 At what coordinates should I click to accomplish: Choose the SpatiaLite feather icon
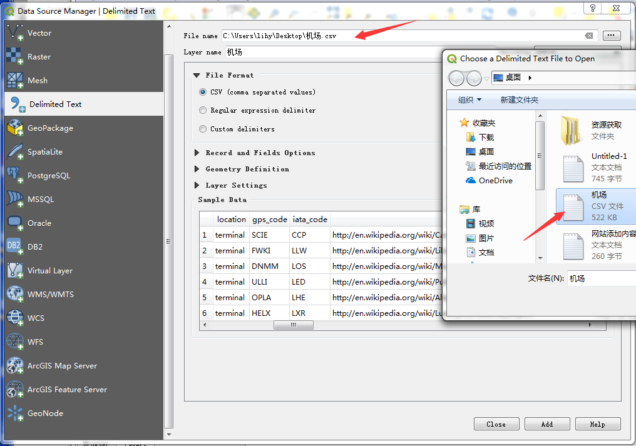coord(15,151)
